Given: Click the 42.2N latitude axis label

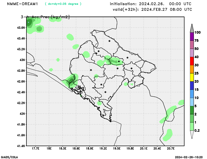Looking at the screenshot, I should 21,103.
